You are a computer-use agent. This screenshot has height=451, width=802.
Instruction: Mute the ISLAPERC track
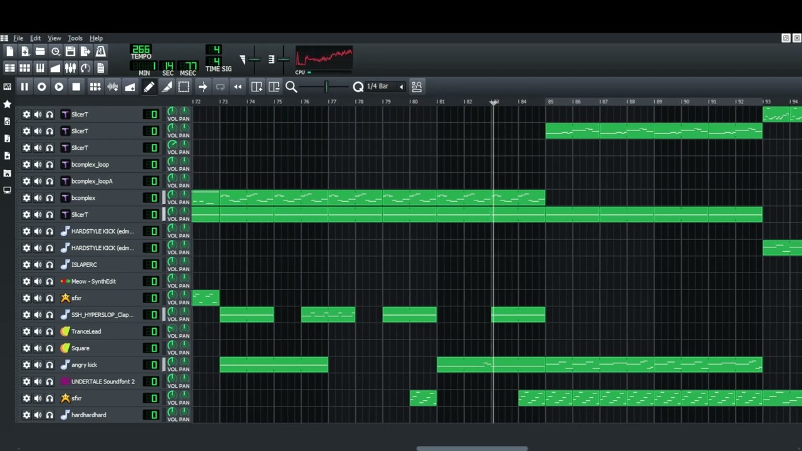[38, 264]
